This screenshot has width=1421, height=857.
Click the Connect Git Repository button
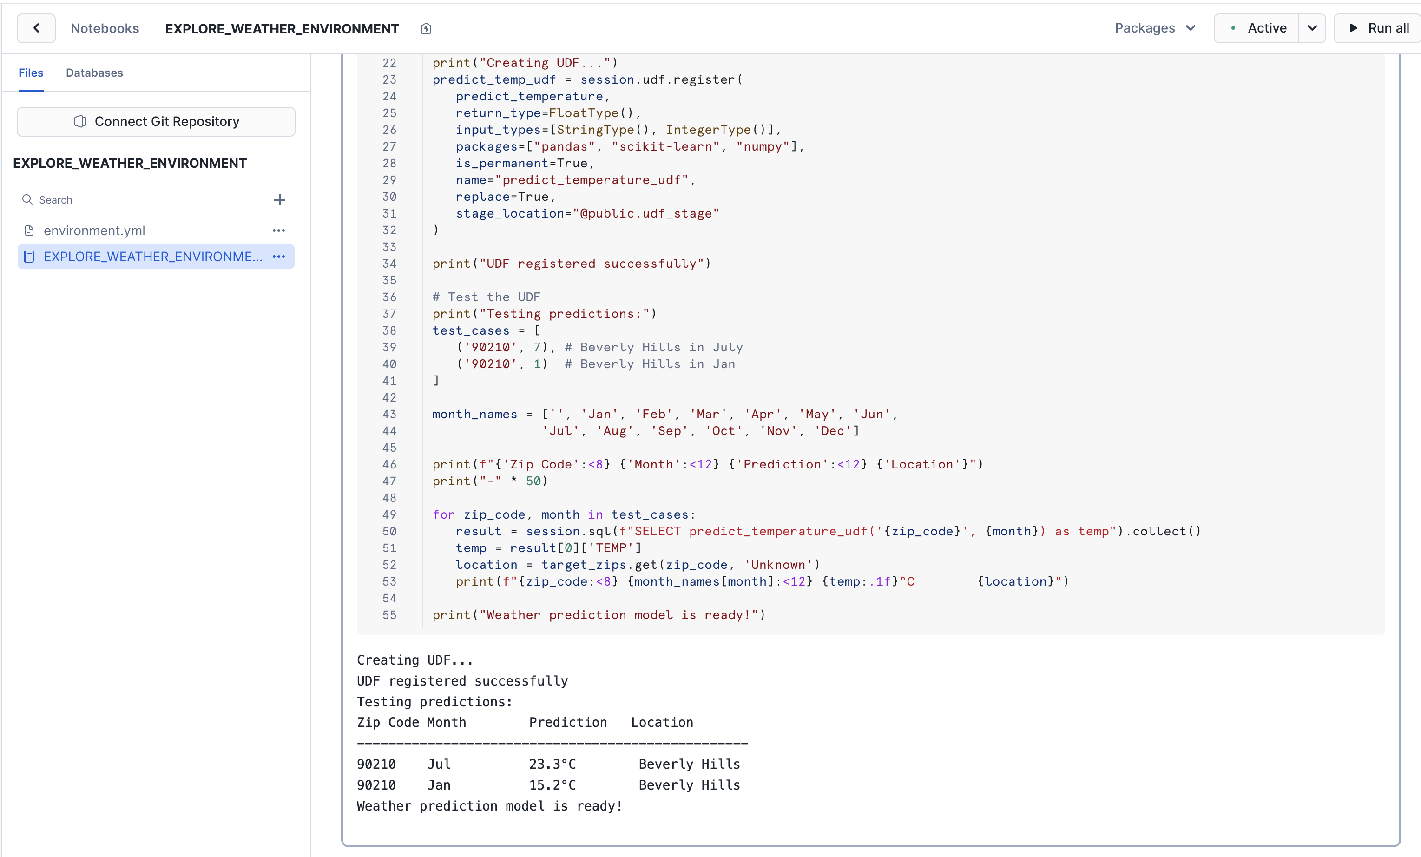tap(156, 122)
